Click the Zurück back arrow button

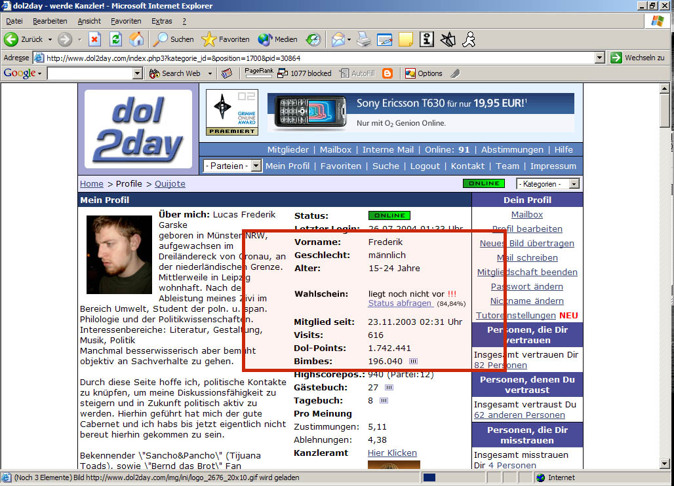(24, 39)
